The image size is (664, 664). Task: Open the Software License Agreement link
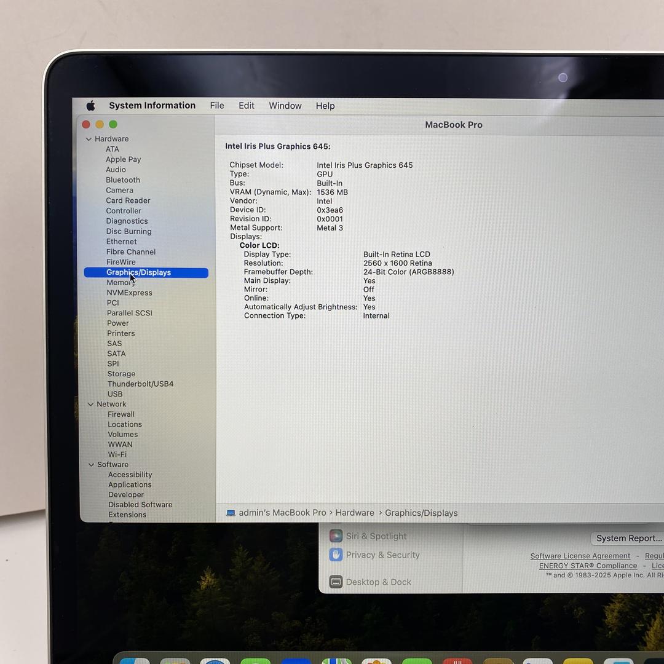tap(580, 556)
